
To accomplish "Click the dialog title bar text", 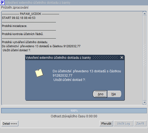I will [58, 57].
